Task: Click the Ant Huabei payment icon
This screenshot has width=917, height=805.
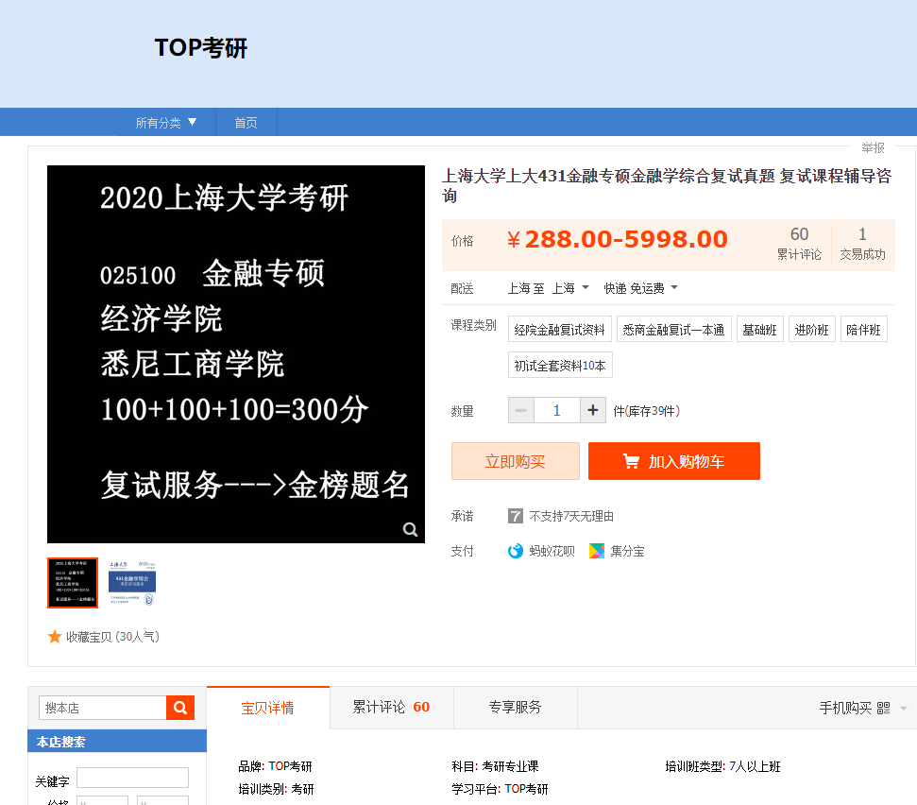Action: click(516, 551)
